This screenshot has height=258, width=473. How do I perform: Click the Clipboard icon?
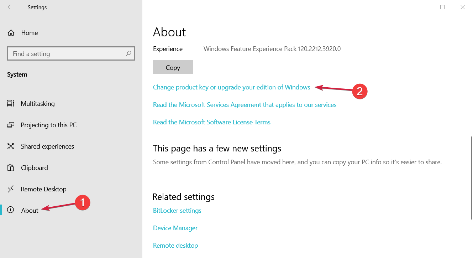11,167
